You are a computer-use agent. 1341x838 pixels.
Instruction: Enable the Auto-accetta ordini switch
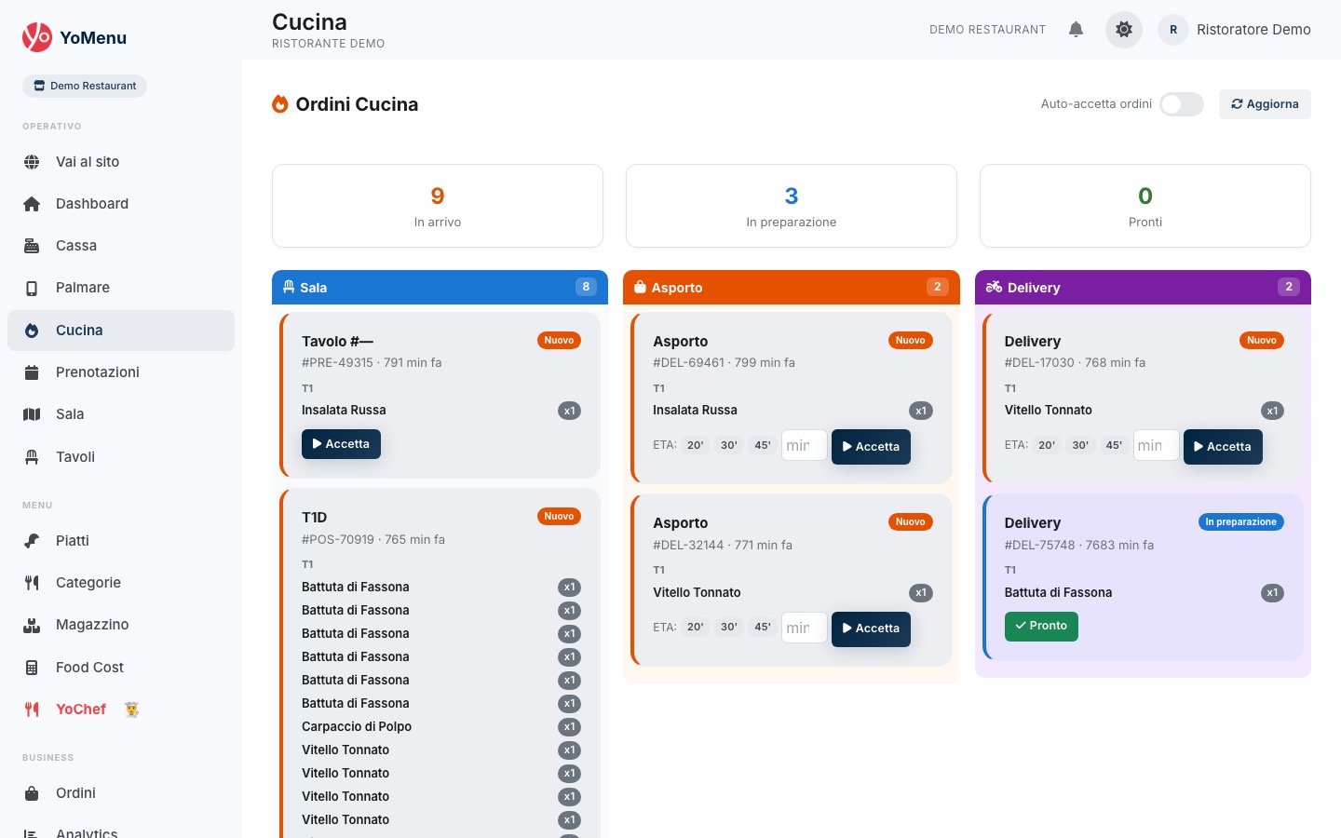(x=1181, y=104)
